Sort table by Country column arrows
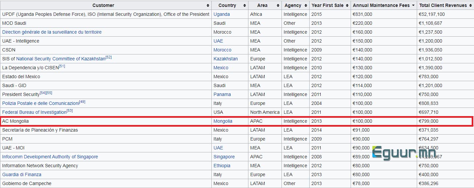This screenshot has height=188, width=474. click(x=245, y=5)
